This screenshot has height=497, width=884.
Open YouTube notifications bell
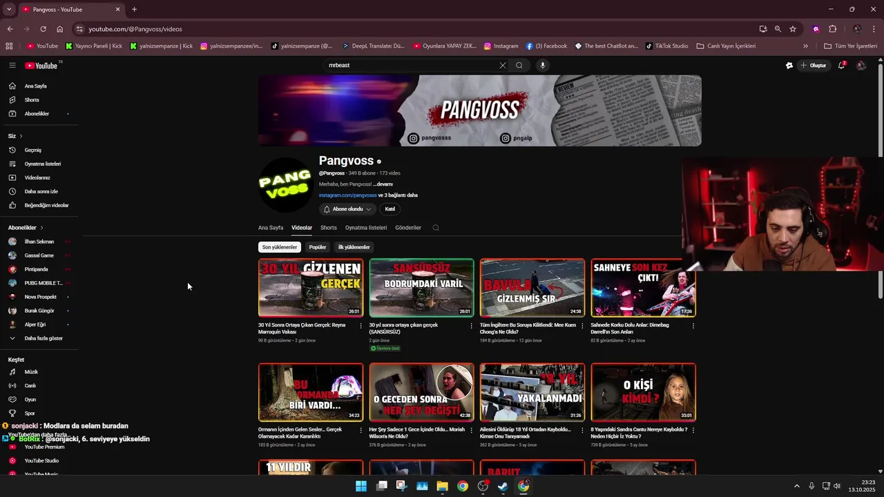tap(842, 66)
